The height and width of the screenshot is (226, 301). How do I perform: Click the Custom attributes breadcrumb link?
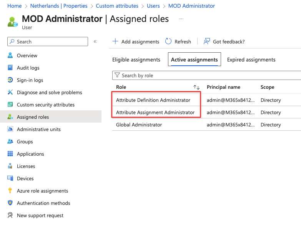click(x=117, y=6)
